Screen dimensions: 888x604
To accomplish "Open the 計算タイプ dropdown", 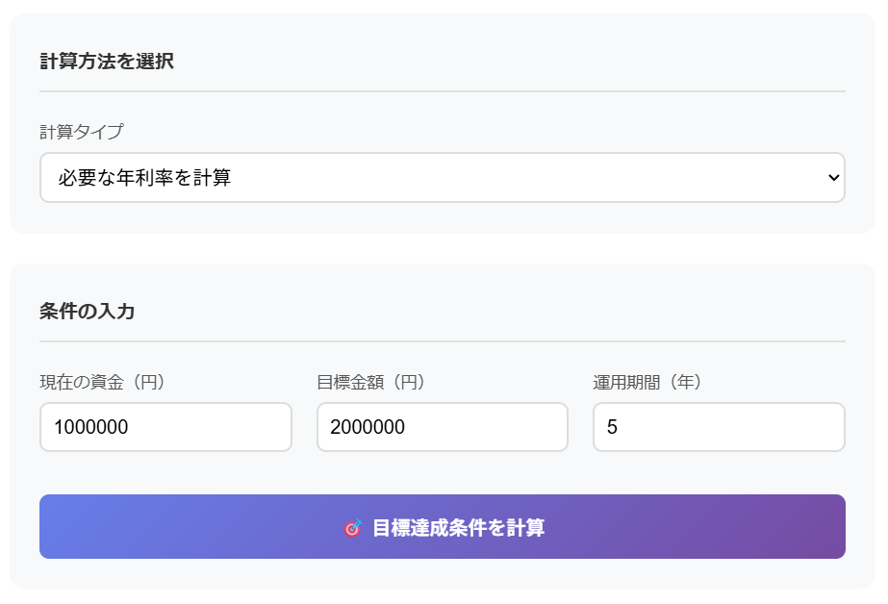I will click(x=442, y=178).
